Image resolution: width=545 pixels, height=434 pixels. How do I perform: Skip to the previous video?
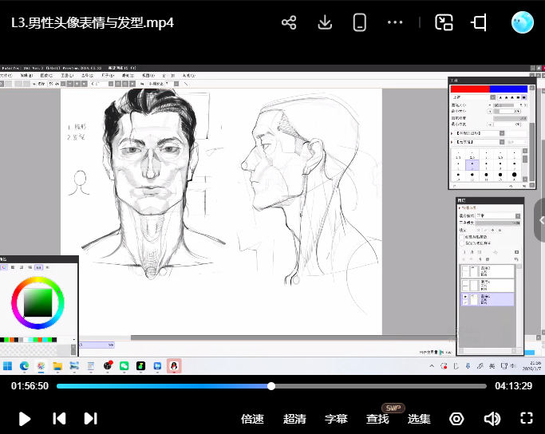coord(58,418)
